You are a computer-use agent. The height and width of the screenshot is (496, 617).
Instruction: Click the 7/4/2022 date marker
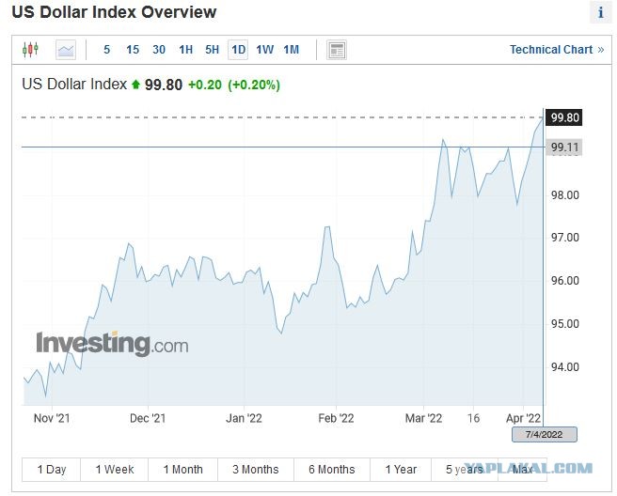coord(545,434)
